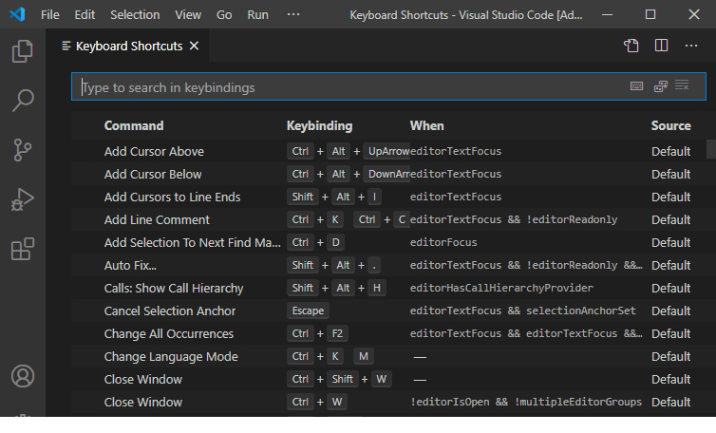
Task: Open the Run and Debug view
Action: pos(23,199)
